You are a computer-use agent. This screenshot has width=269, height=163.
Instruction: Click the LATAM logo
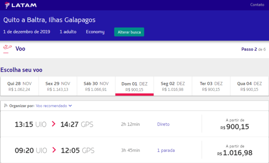point(21,5)
